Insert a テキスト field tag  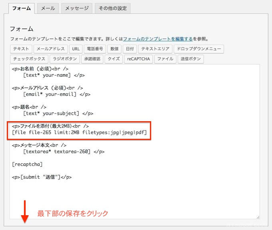[x=21, y=49]
